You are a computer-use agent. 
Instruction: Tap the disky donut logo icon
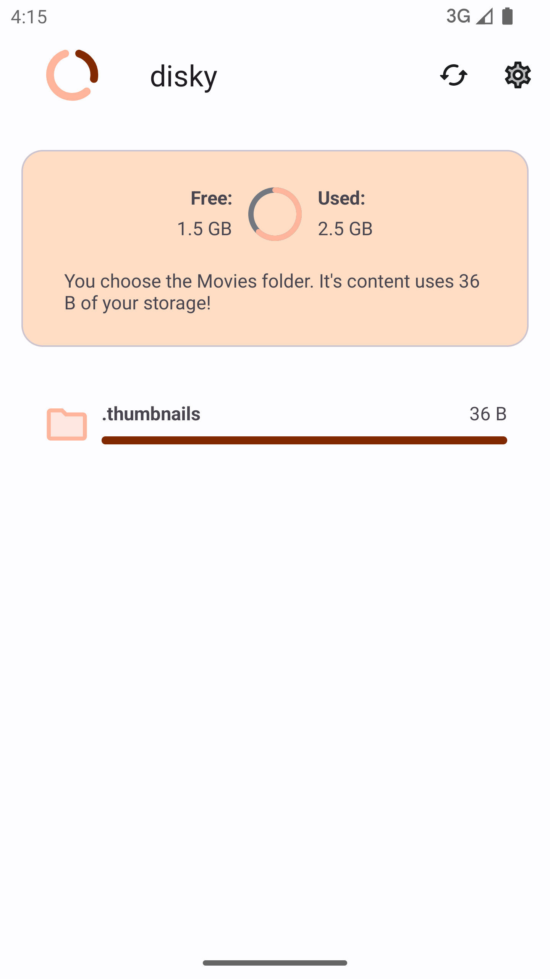tap(72, 75)
